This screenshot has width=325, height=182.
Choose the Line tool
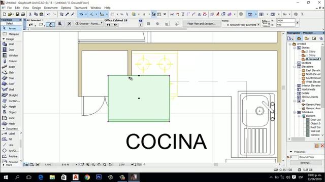[10, 145]
